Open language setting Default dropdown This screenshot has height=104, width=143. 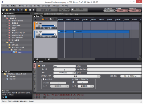point(122,11)
